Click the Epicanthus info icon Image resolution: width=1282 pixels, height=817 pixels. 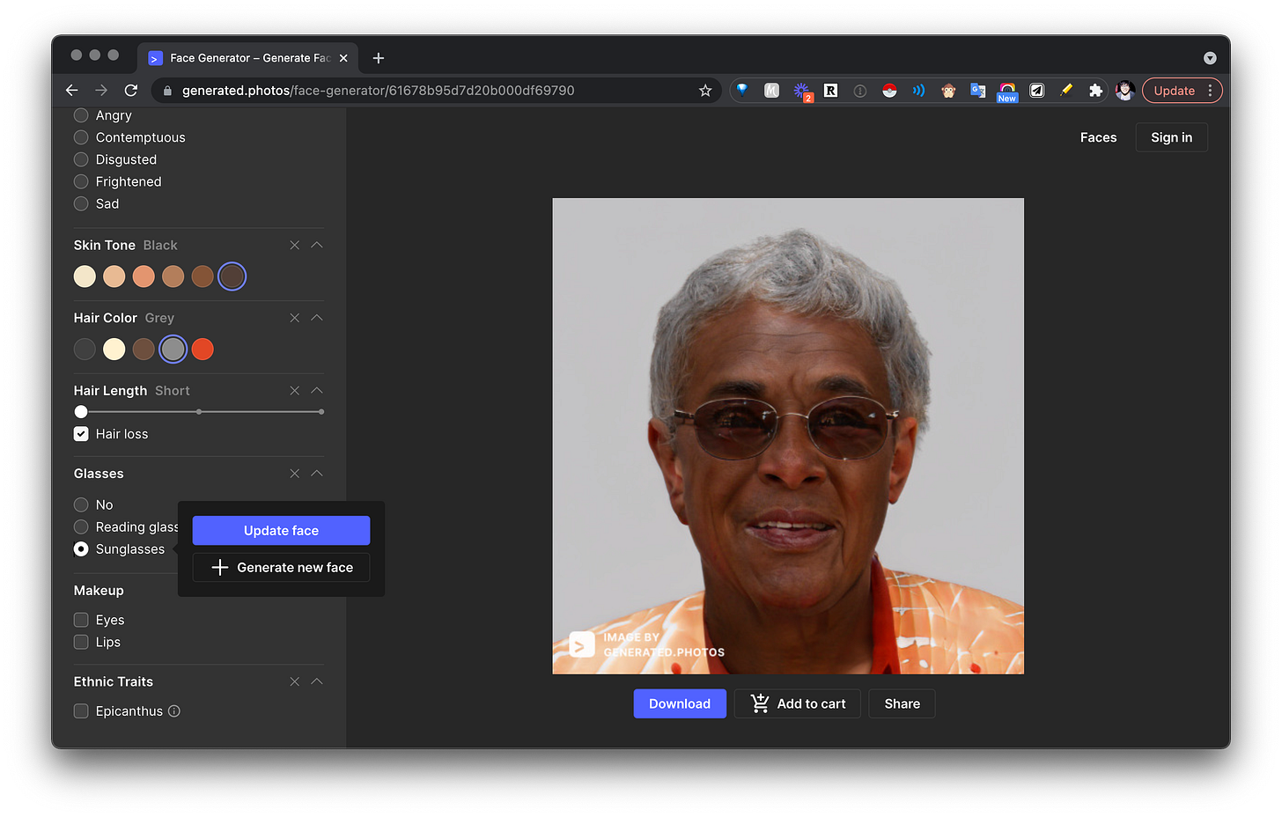pos(174,711)
